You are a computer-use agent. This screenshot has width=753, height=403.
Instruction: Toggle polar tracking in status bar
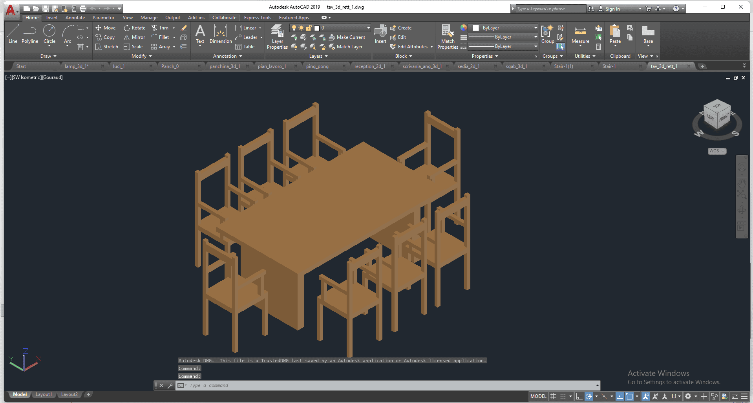[589, 396]
